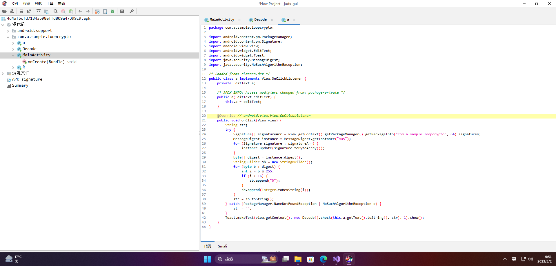
Task: Click 'onClick' method name in the code
Action: pos(248,120)
